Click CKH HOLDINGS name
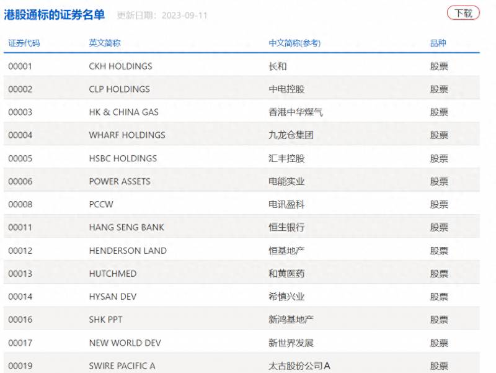Image resolution: width=496 pixels, height=373 pixels. point(120,66)
